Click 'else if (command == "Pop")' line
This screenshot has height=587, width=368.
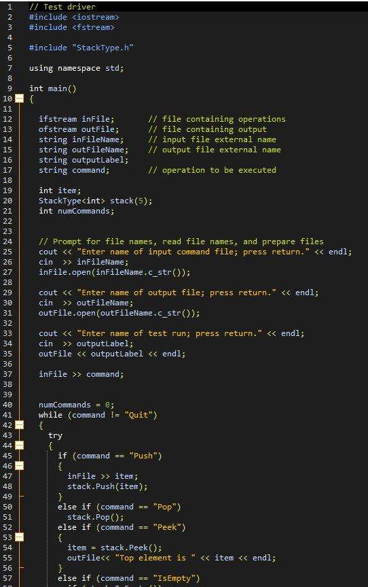tap(119, 507)
